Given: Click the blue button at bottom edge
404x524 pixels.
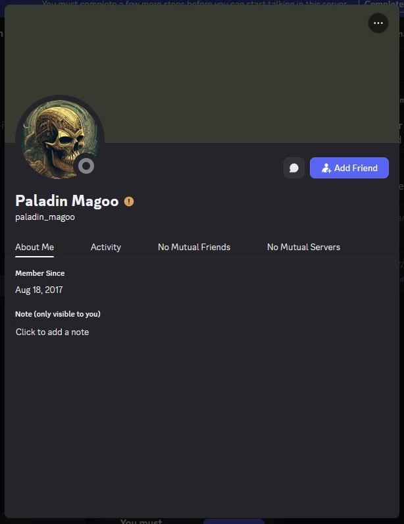Looking at the screenshot, I should click(x=234, y=521).
